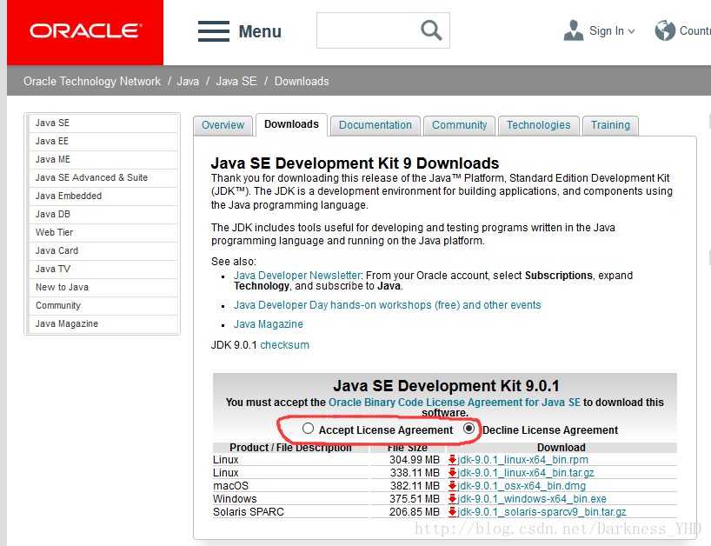The height and width of the screenshot is (546, 711).
Task: Open Java DB in the sidebar
Action: tap(102, 214)
